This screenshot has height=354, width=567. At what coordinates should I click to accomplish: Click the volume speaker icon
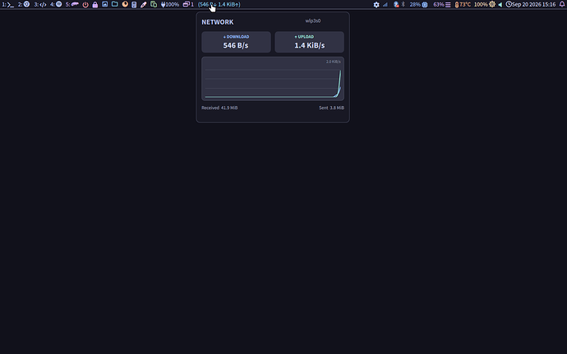(x=500, y=5)
